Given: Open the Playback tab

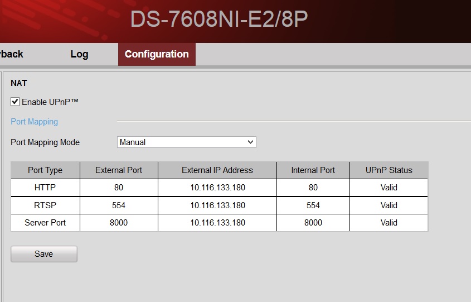Looking at the screenshot, I should coord(11,54).
